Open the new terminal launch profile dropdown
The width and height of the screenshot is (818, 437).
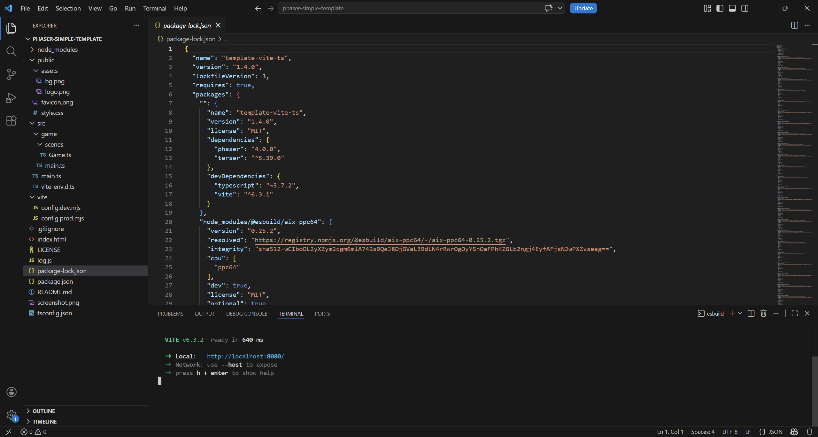[740, 313]
